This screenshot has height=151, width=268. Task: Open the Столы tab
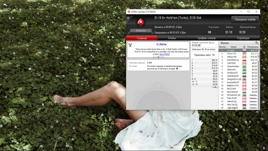(172, 38)
